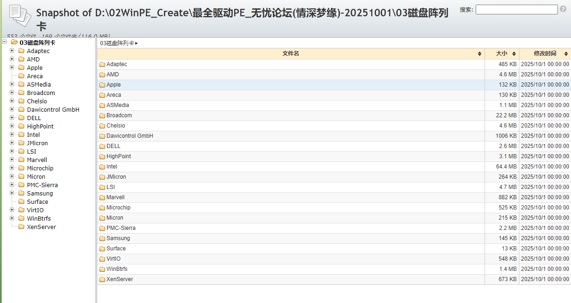
Task: Expand the Intel node in sidebar tree
Action: click(x=12, y=135)
